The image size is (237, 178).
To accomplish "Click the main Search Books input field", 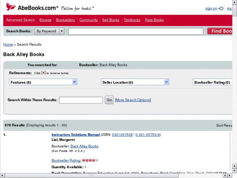I will tap(136, 31).
